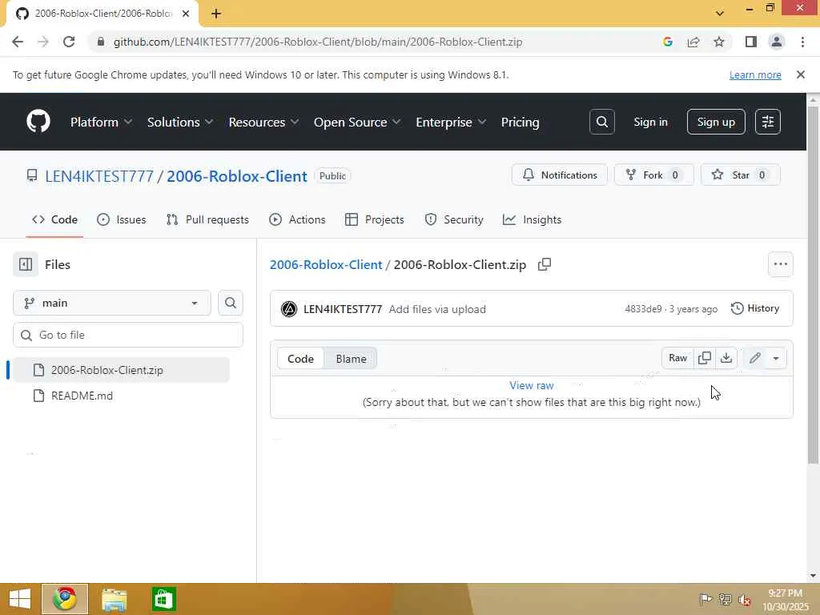Close the GitHub browser tab

186,14
